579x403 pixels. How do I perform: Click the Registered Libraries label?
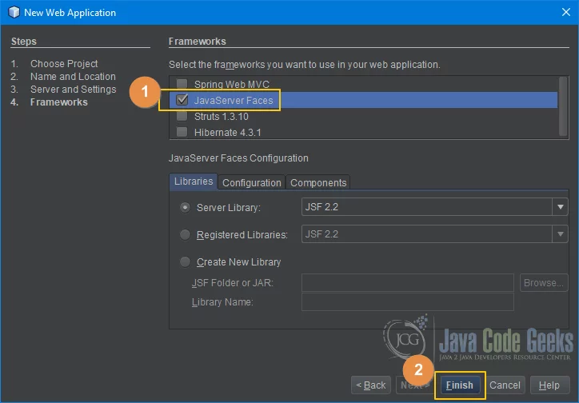click(242, 235)
